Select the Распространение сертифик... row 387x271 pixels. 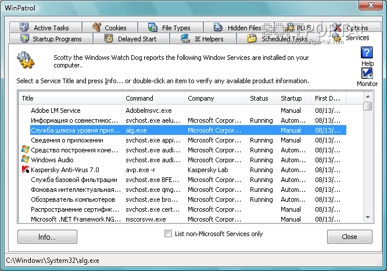pyautogui.click(x=182, y=209)
